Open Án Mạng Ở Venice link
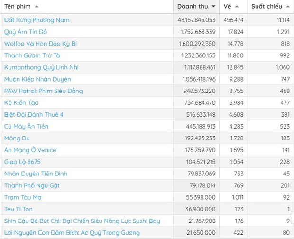The image size is (294, 239). [x=30, y=150]
